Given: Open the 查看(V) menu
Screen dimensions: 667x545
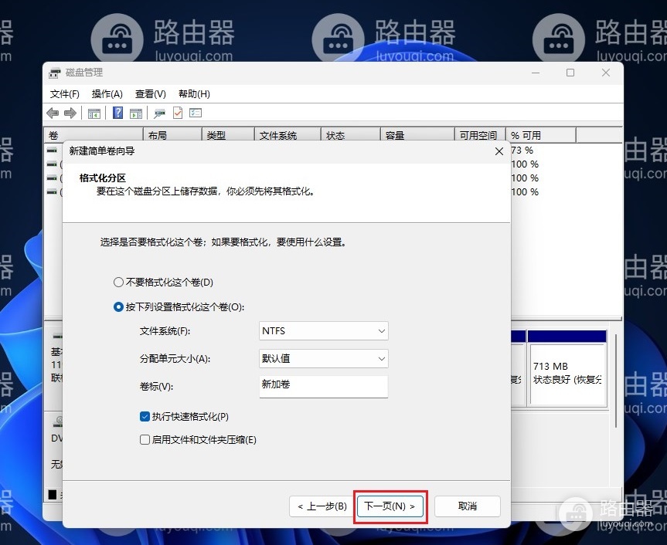Looking at the screenshot, I should coord(151,94).
